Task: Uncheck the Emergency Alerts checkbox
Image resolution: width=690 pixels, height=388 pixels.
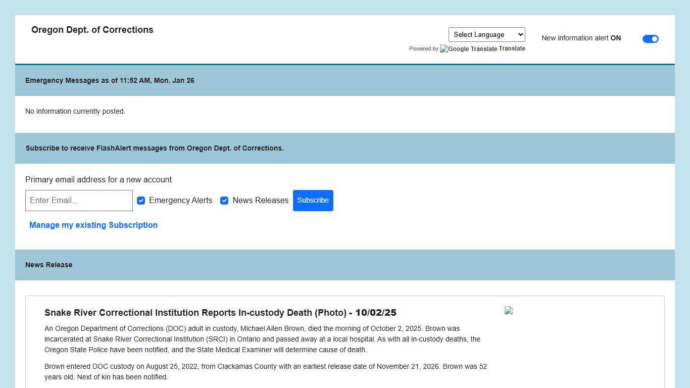Action: 141,201
